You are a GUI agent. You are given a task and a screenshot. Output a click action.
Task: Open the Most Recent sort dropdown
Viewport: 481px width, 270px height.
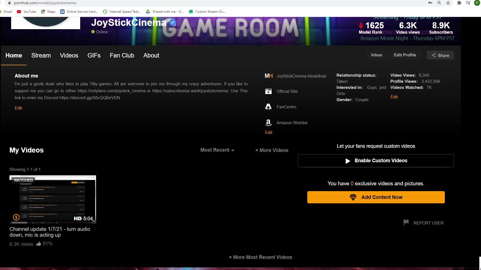(x=217, y=150)
